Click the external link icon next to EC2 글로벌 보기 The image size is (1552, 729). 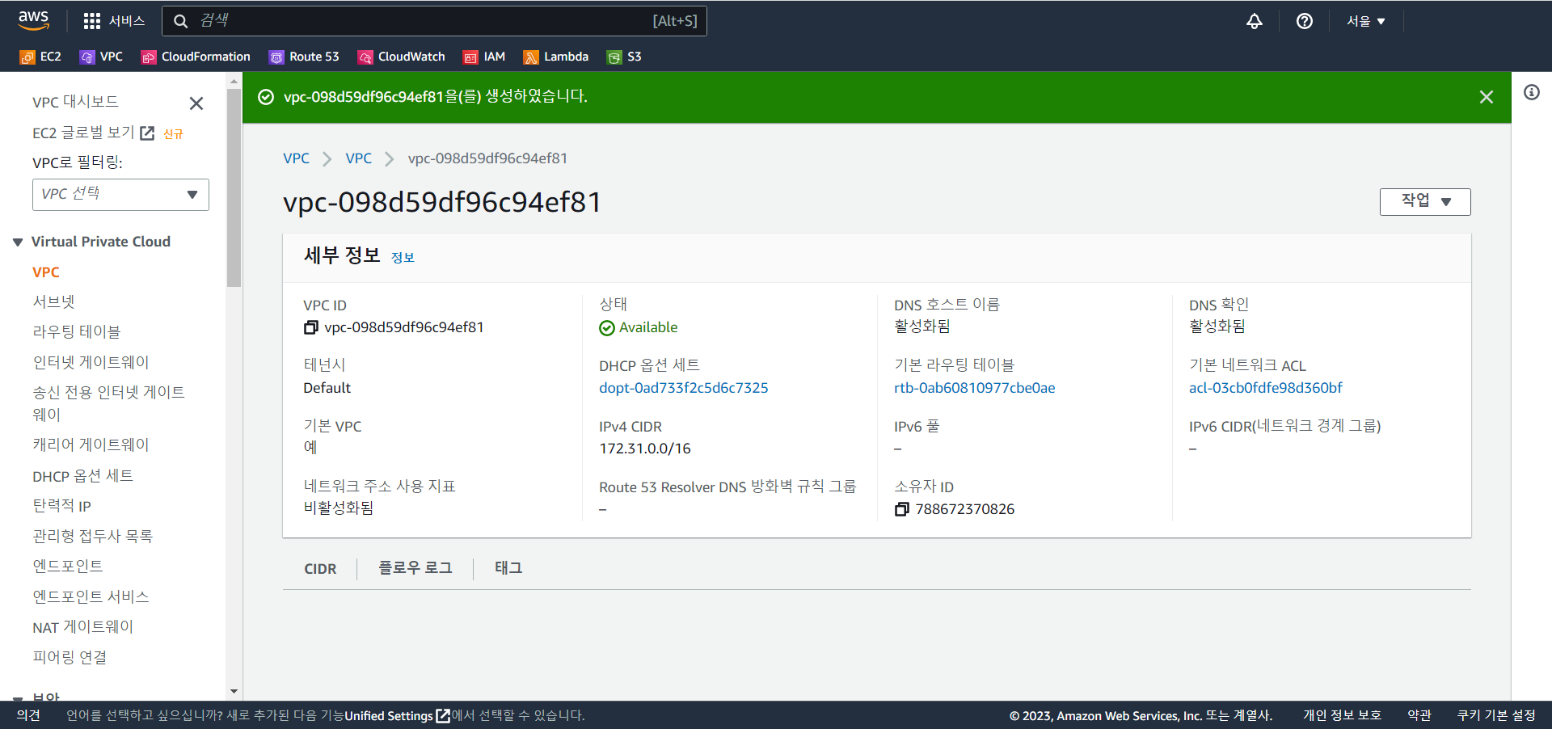(x=147, y=133)
